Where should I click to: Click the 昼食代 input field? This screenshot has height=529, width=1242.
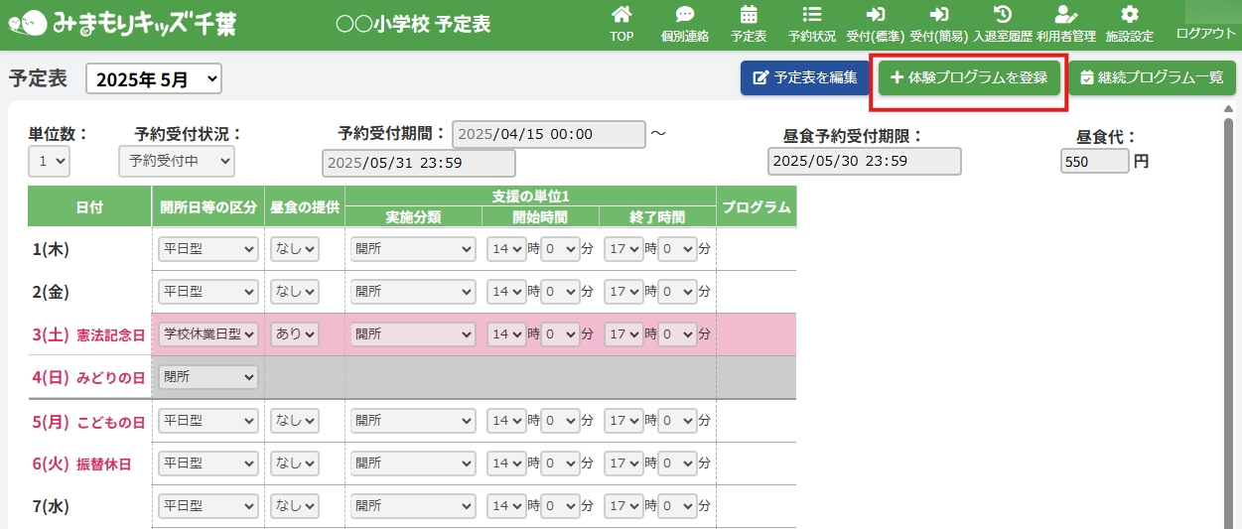tap(1094, 161)
